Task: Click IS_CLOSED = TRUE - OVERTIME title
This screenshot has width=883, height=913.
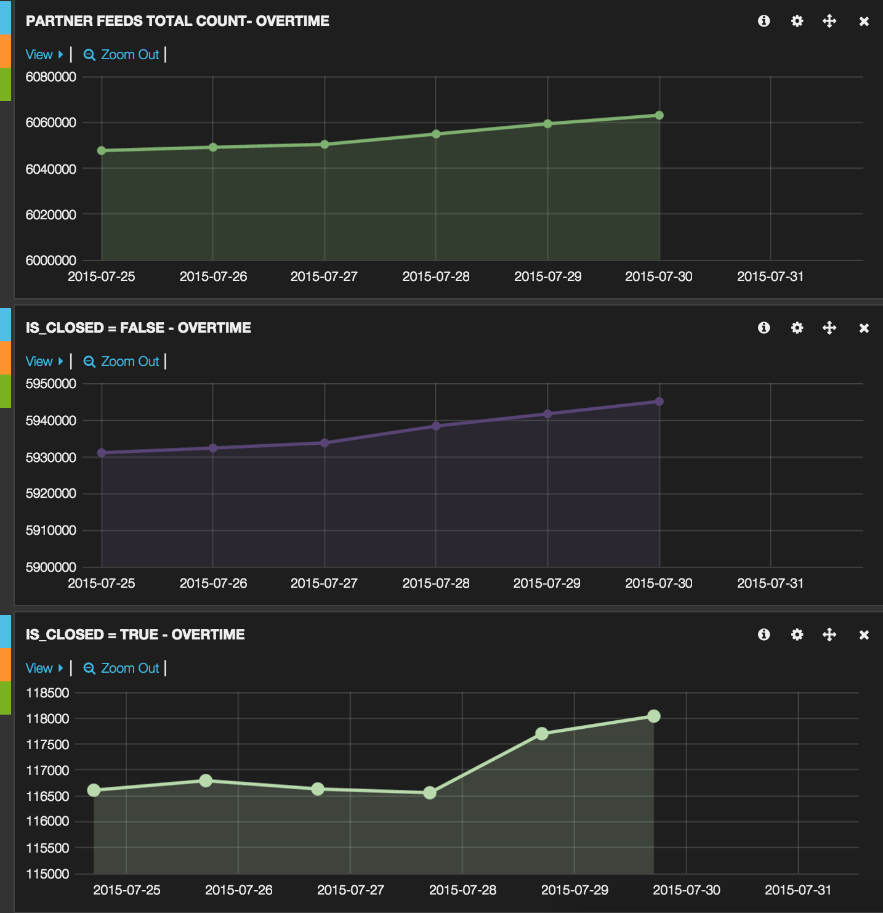Action: tap(135, 635)
